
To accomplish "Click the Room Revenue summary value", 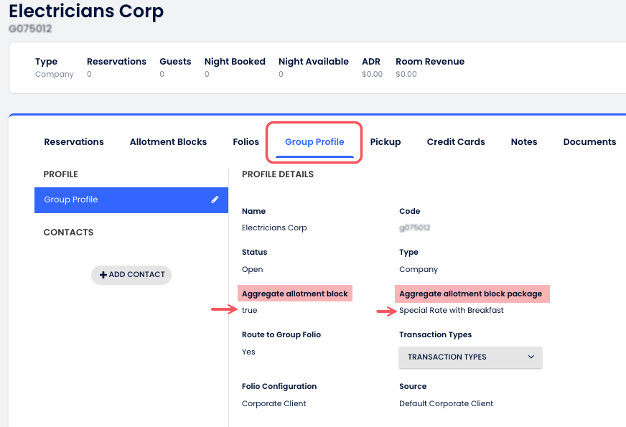I will point(406,75).
